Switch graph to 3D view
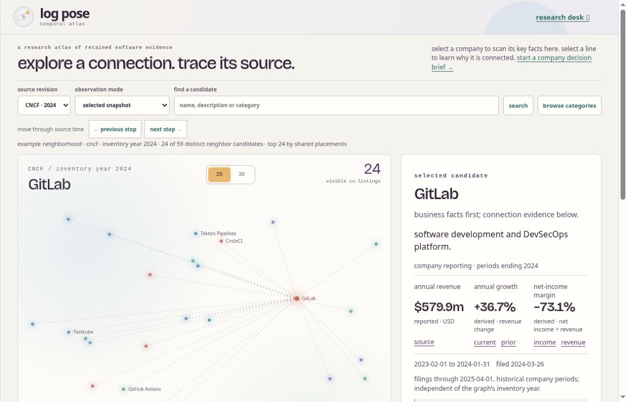 tap(242, 174)
